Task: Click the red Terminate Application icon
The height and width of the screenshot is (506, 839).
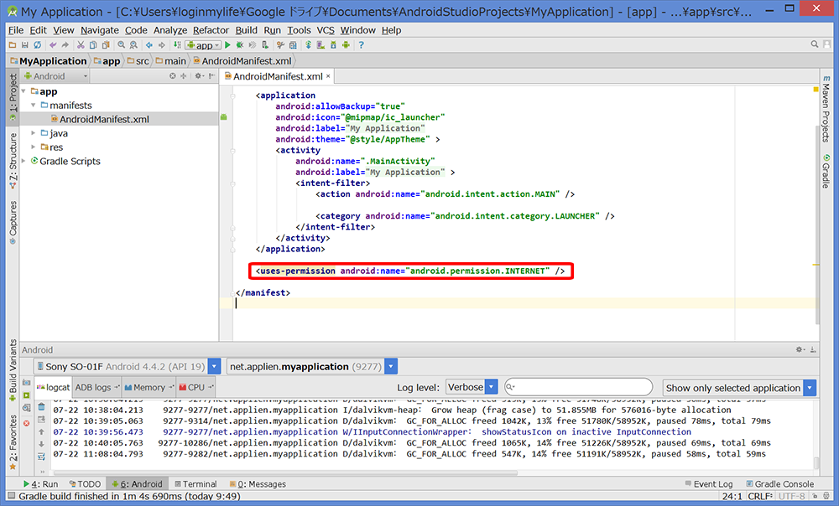Action: click(26, 423)
